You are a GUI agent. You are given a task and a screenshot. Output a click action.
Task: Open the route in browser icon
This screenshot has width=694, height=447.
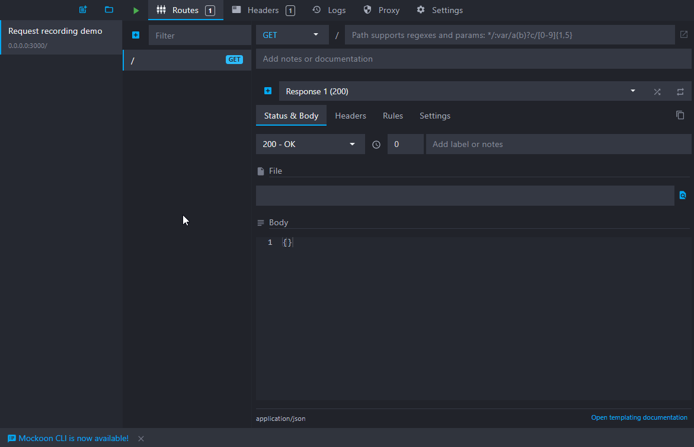[684, 35]
